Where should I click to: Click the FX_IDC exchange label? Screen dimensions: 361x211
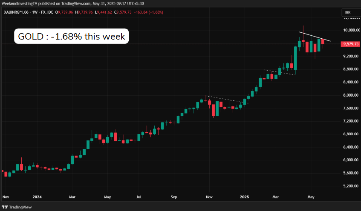point(48,13)
